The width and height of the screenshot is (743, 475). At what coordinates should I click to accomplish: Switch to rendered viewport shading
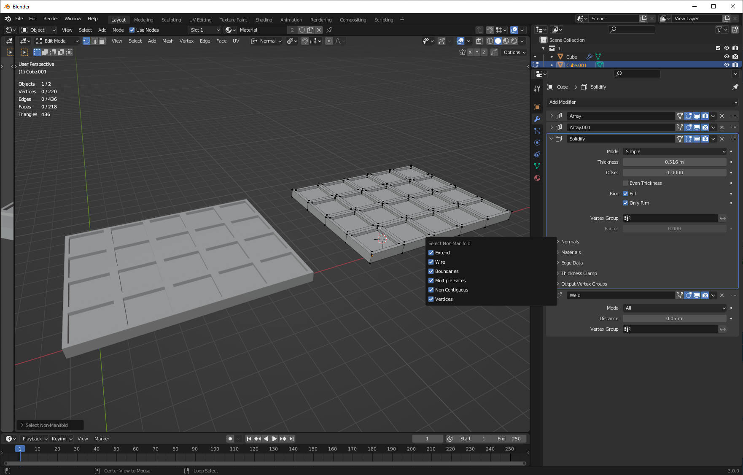pyautogui.click(x=514, y=41)
